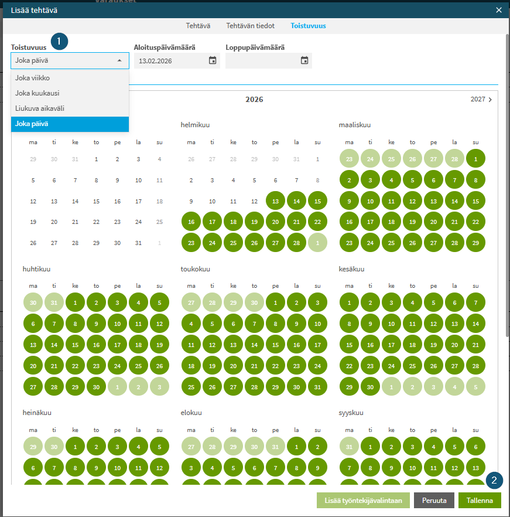Open the Aloituspäivämäärä calendar picker icon

point(213,60)
